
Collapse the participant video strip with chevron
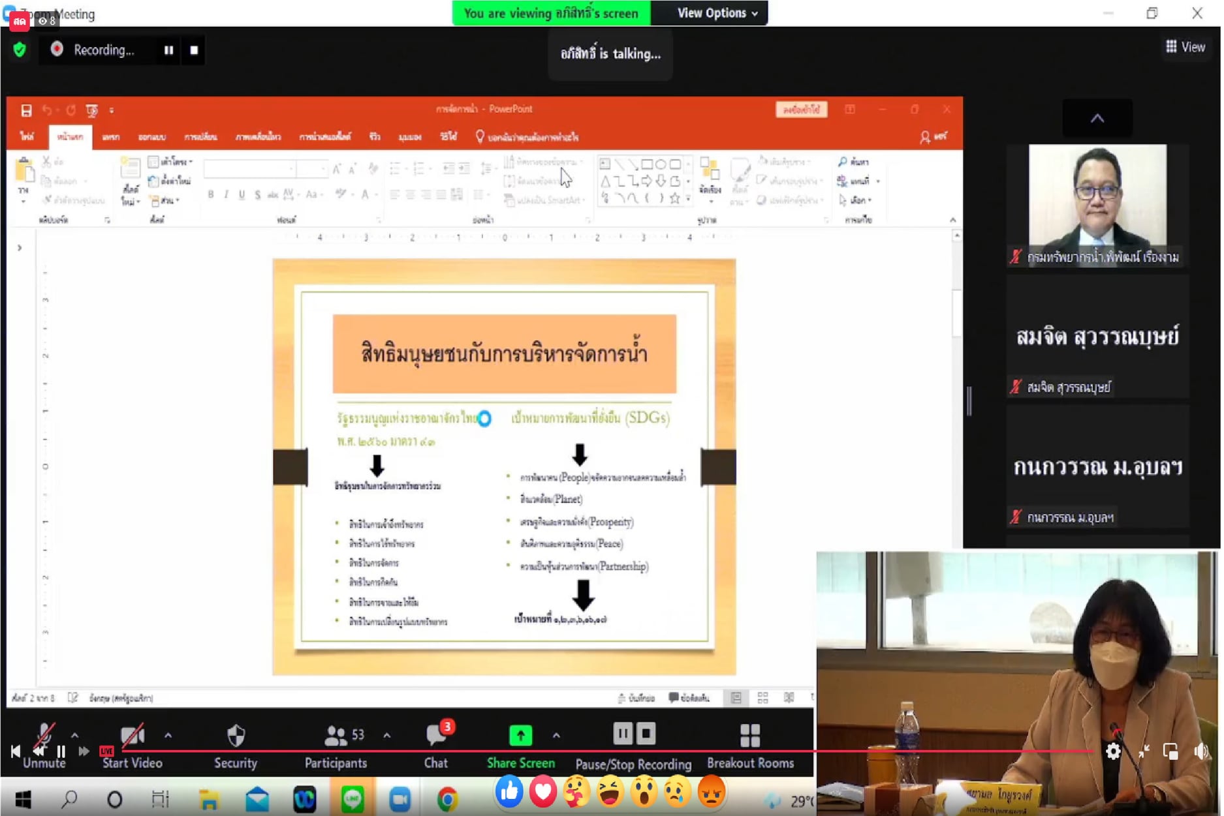click(1097, 118)
